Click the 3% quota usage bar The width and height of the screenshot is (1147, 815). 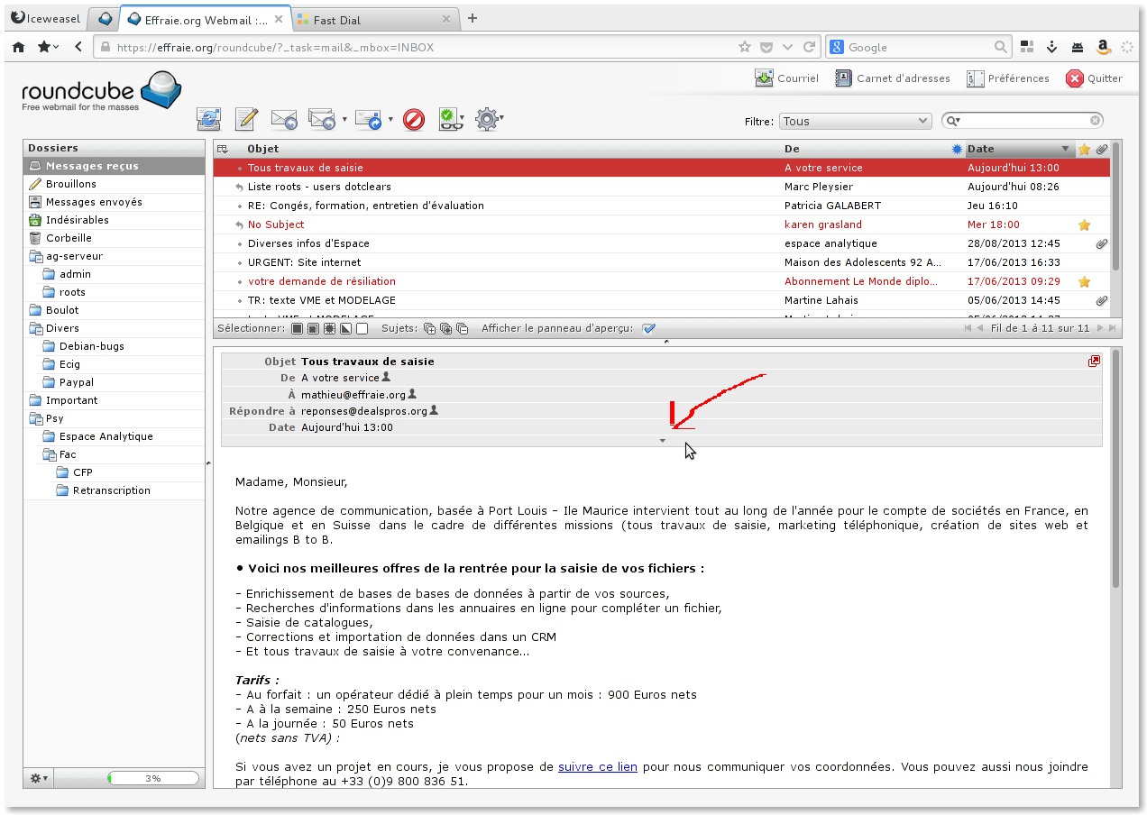click(152, 778)
